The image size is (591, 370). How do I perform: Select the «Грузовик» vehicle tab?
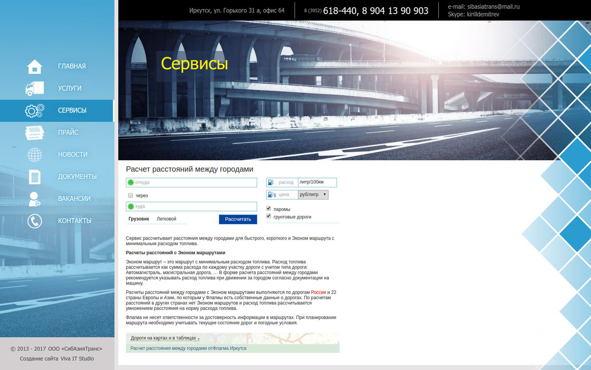click(138, 219)
